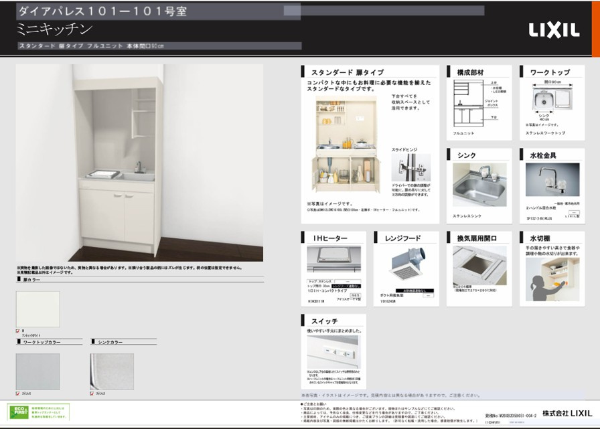Image resolution: width=600 pixels, height=429 pixels.
Task: Click the スライドヒンジ label
Action: [404, 149]
